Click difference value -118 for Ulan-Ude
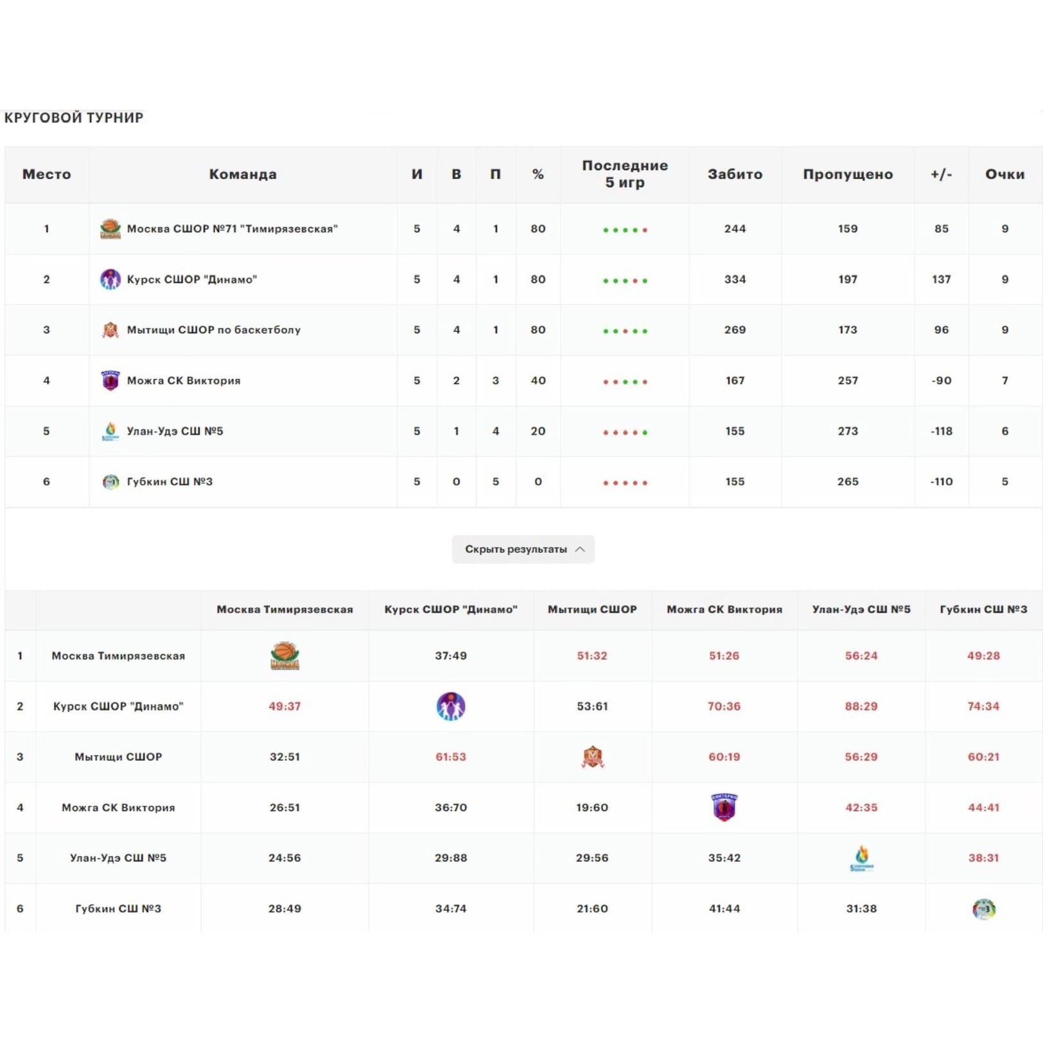 tap(942, 431)
